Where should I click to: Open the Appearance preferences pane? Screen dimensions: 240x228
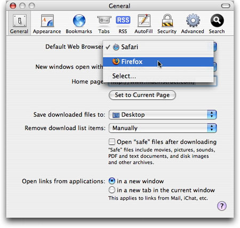point(47,24)
